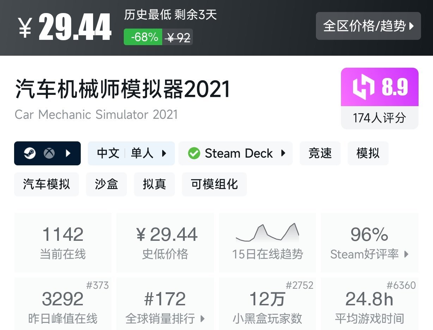Select the 沙盒 tag
Viewport: 433px width, 330px height.
point(106,184)
